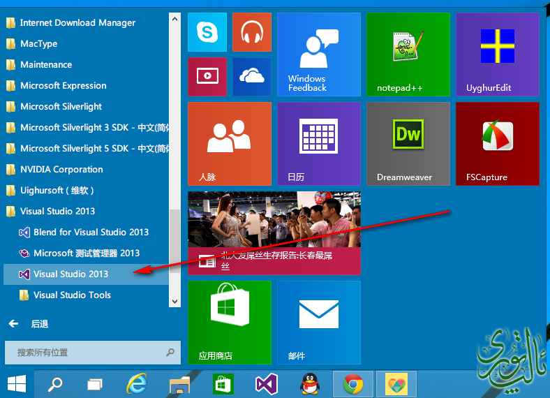This screenshot has width=550, height=398.
Task: Click the app list scroll down arrow
Action: click(174, 301)
